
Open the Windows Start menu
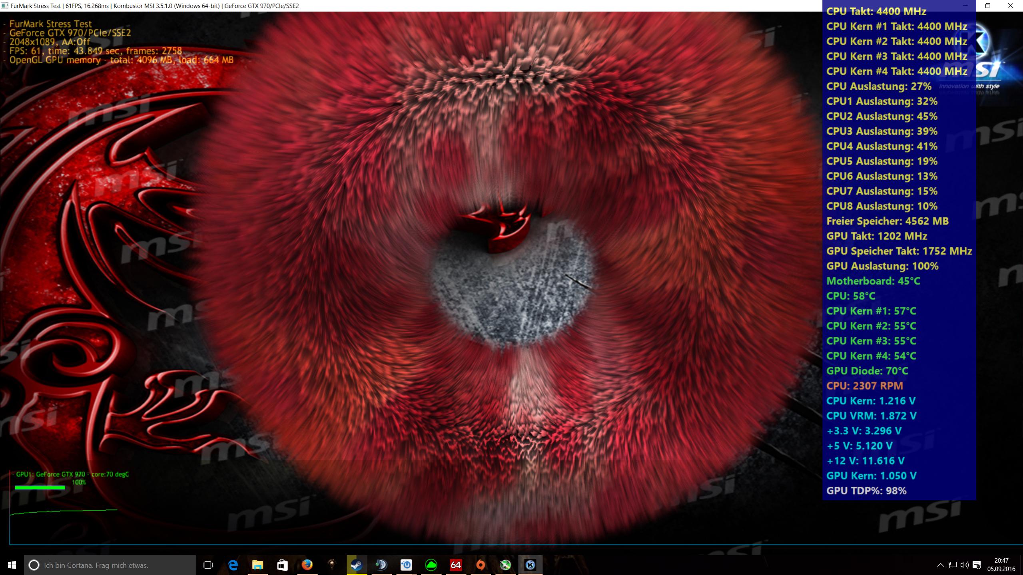(x=12, y=565)
